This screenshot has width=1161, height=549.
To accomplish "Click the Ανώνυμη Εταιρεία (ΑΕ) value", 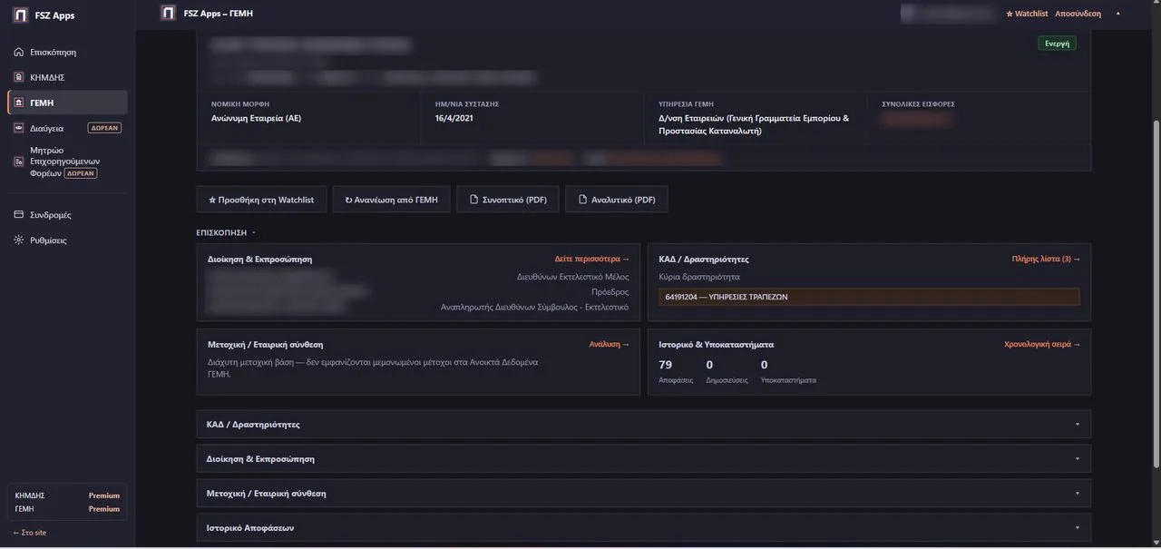I will pos(256,118).
